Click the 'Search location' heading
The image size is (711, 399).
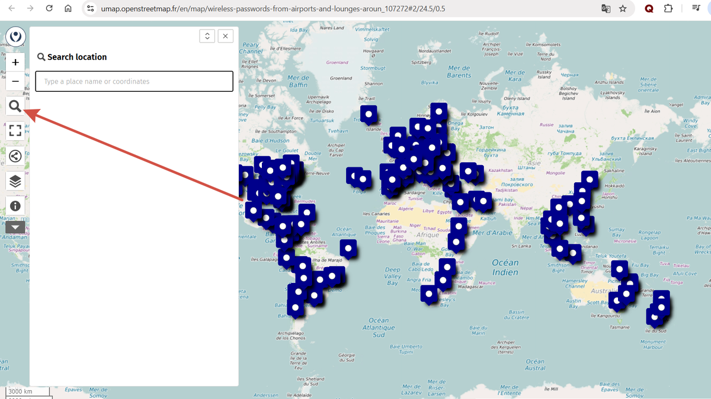(x=77, y=57)
